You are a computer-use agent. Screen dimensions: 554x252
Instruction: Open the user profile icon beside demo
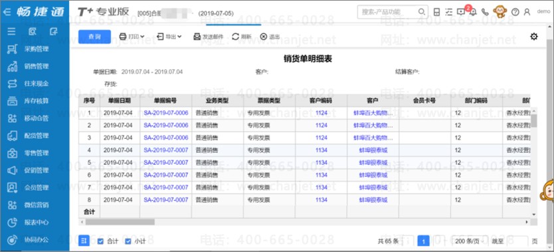tap(527, 12)
